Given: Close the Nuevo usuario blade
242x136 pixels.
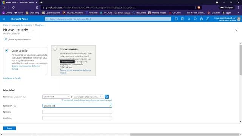Looking at the screenshot, I should [236, 30].
